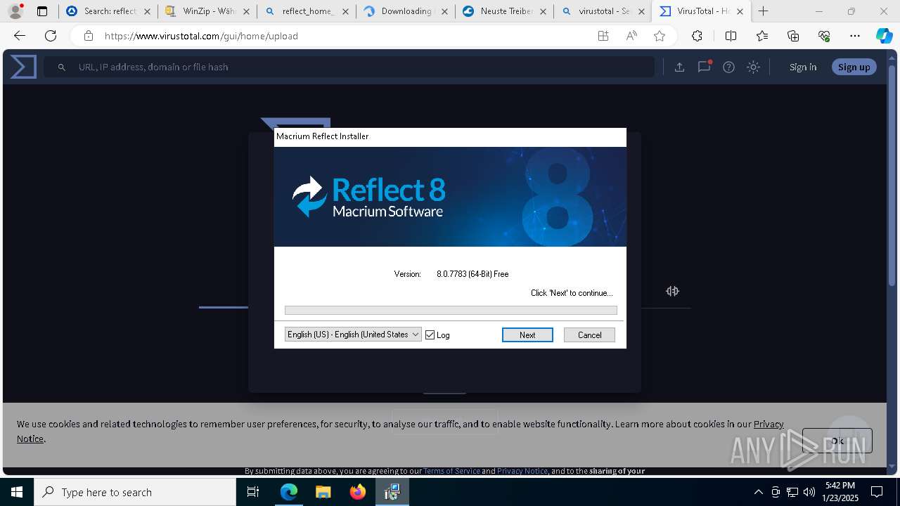Click installer icon on taskbar
This screenshot has width=900, height=506.
click(392, 492)
